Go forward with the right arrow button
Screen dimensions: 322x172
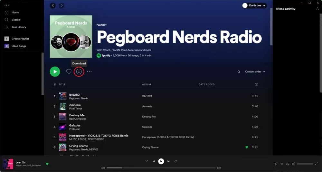pos(62,5)
